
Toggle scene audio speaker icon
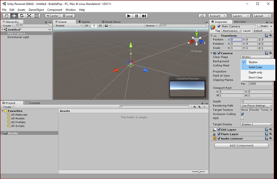coord(100,26)
